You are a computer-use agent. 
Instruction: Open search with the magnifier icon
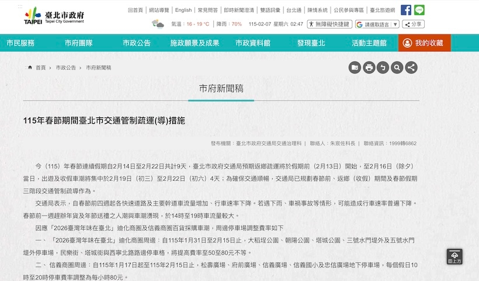(397, 68)
